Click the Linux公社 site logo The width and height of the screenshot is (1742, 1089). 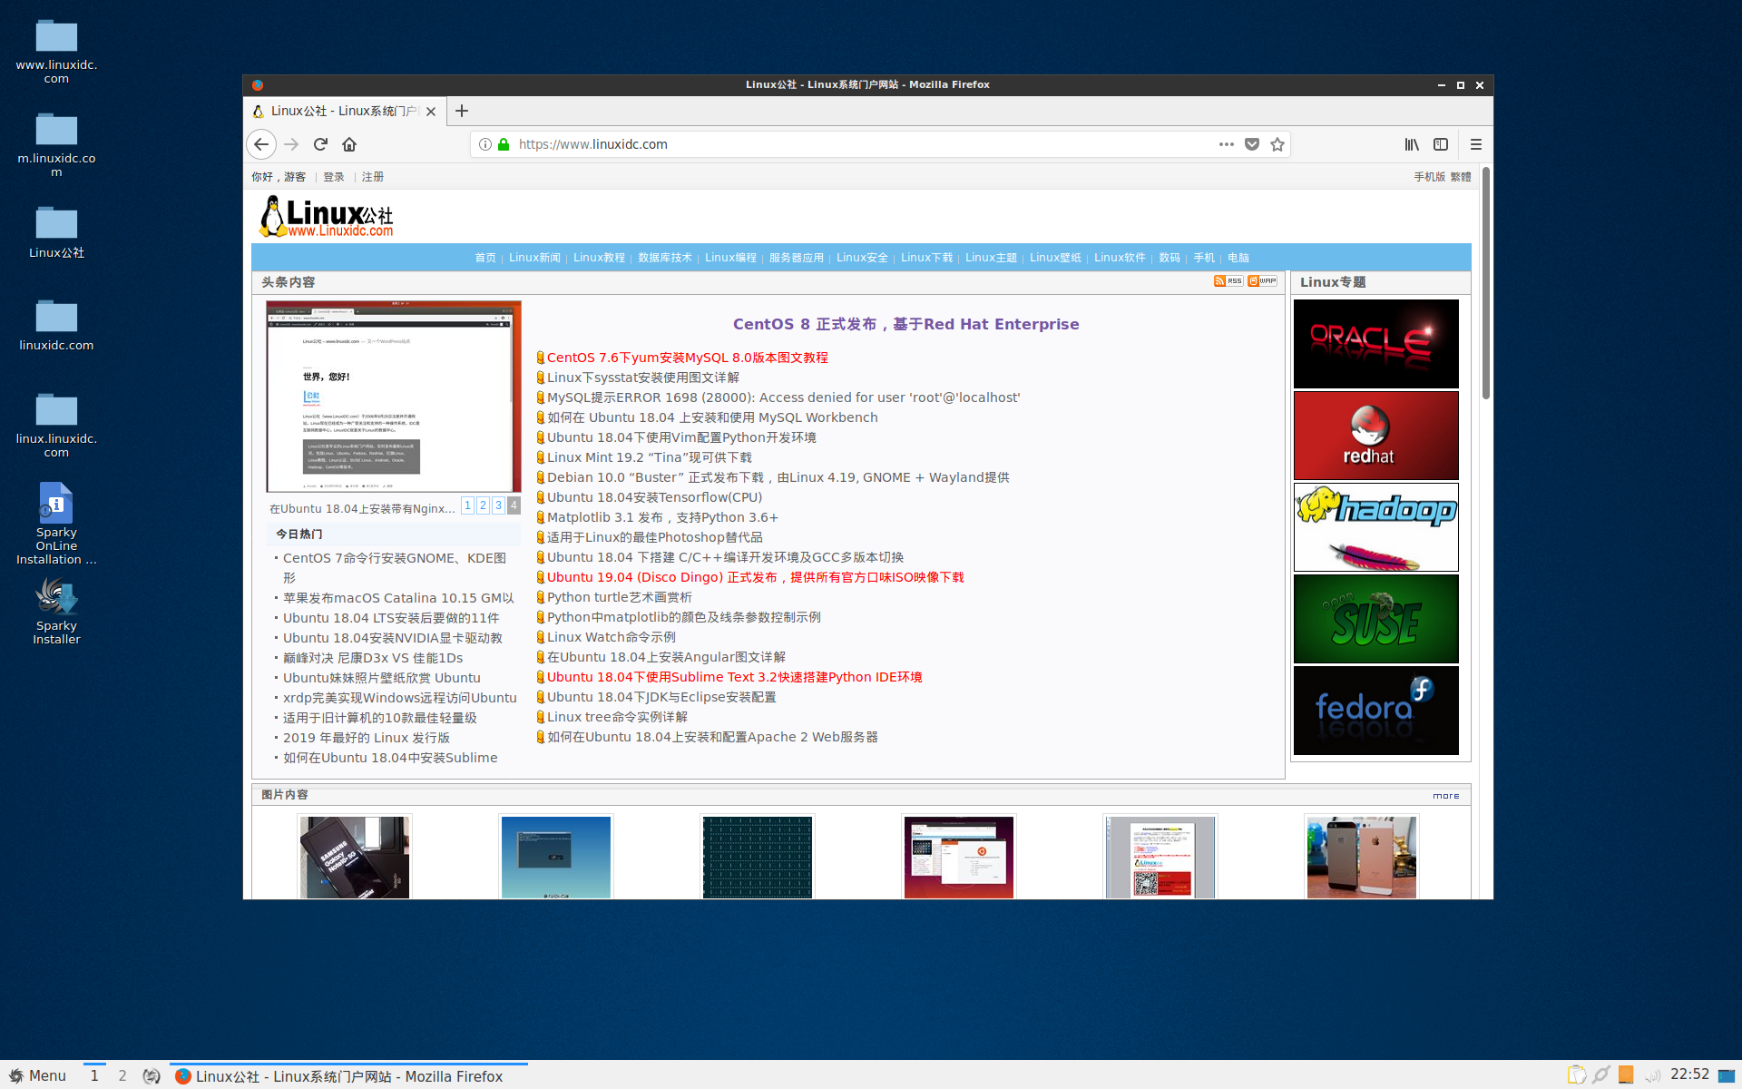pos(327,217)
